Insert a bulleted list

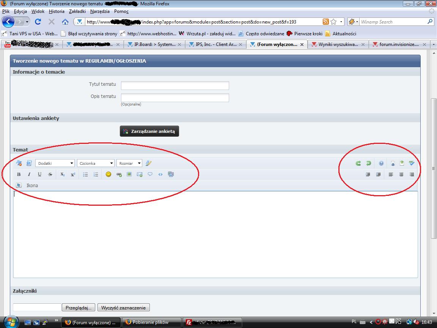click(85, 174)
